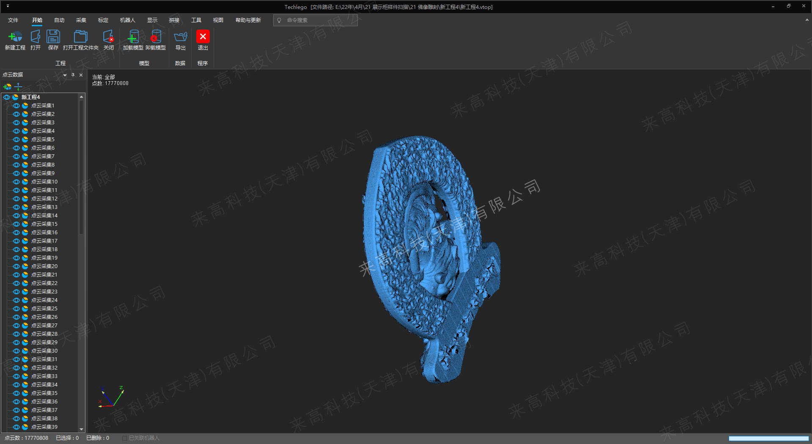Click the 打开 (open) project icon
The image size is (812, 444).
pos(36,37)
